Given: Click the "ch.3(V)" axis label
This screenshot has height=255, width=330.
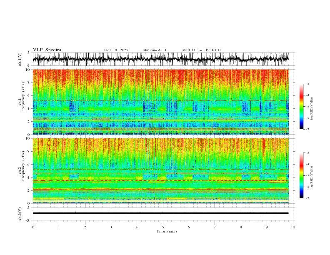Looking at the screenshot, I should tap(20, 214).
